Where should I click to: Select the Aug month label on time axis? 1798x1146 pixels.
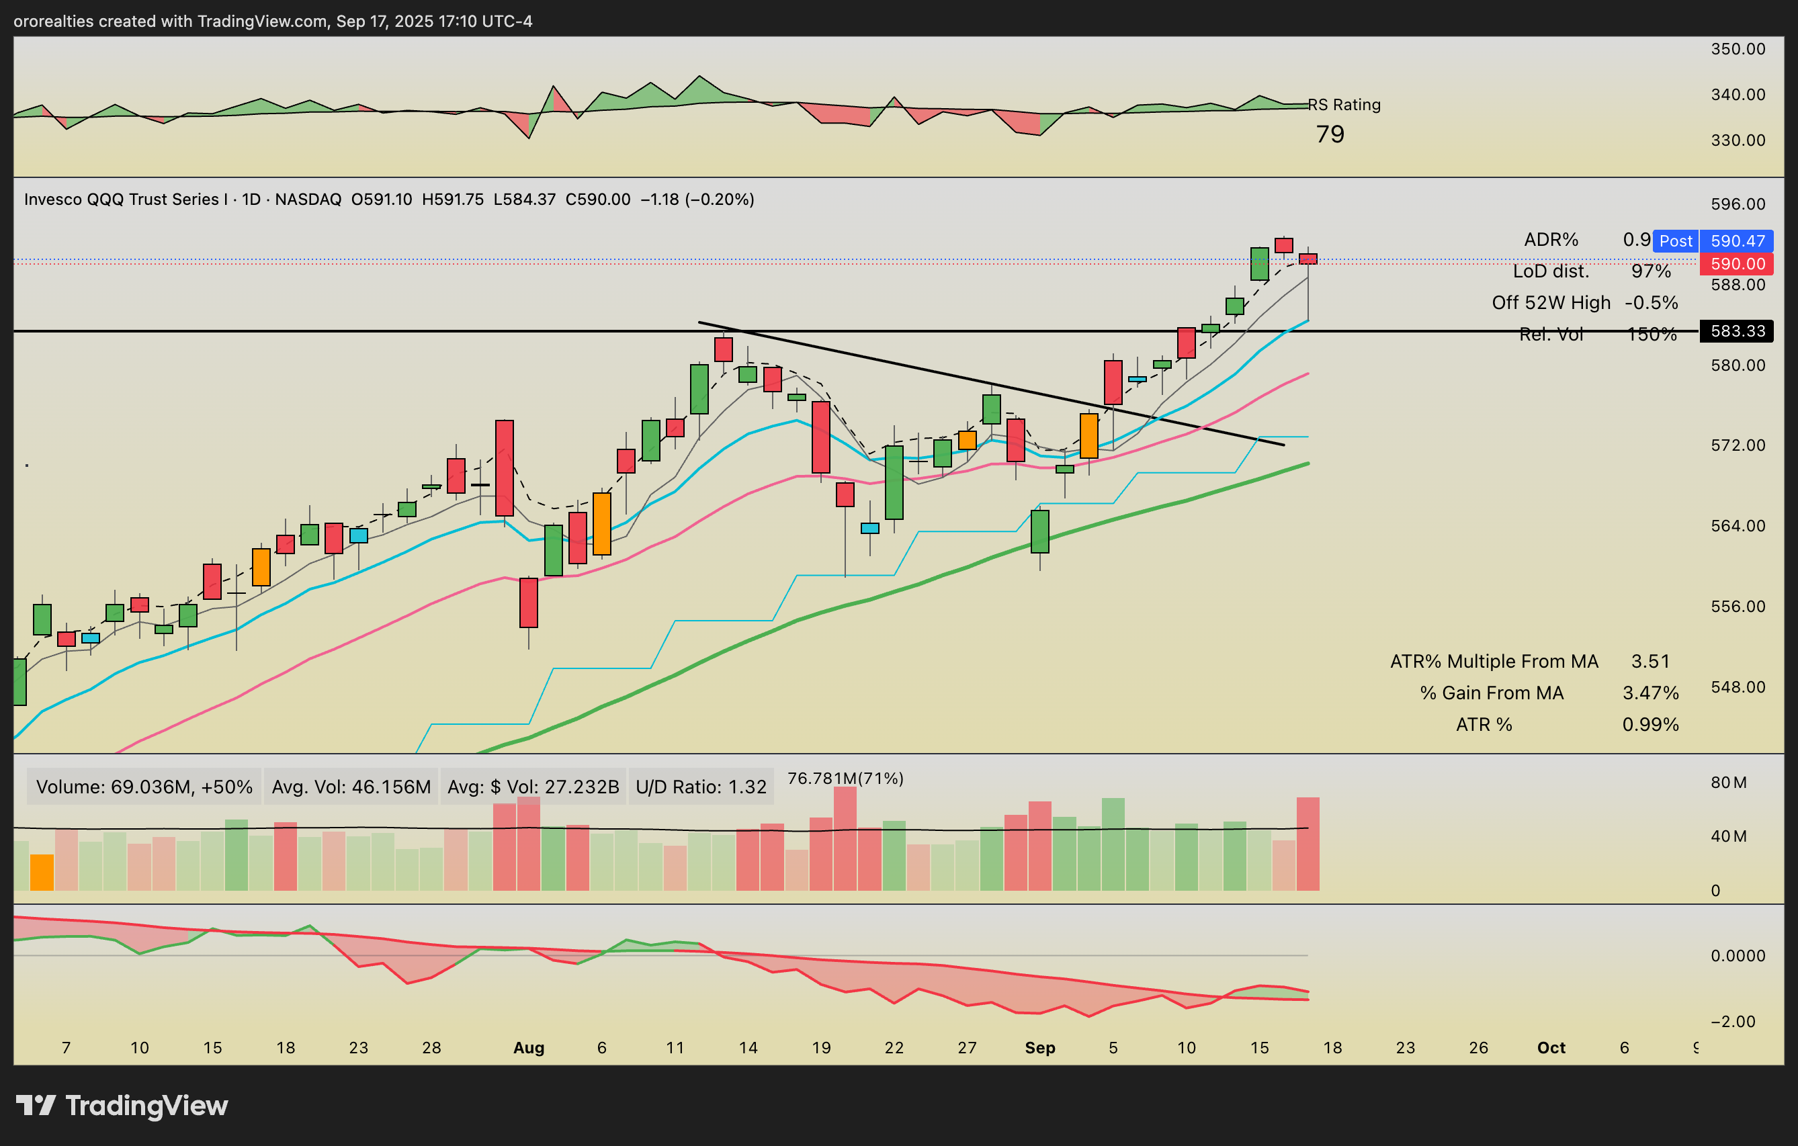(529, 1047)
